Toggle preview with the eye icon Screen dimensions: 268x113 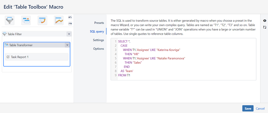(x=265, y=21)
